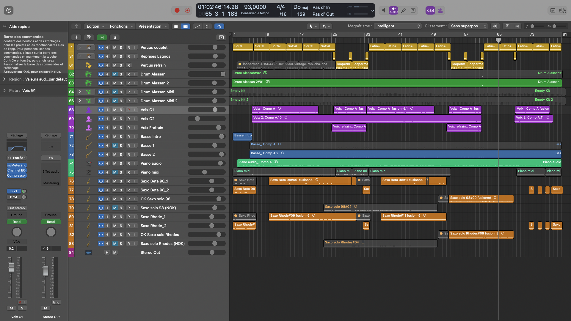Image resolution: width=571 pixels, height=321 pixels.
Task: Select the Basse Intro region
Action: (x=242, y=136)
